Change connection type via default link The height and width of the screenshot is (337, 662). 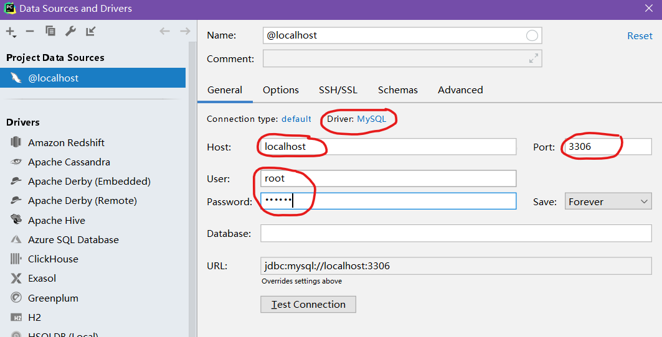point(296,119)
